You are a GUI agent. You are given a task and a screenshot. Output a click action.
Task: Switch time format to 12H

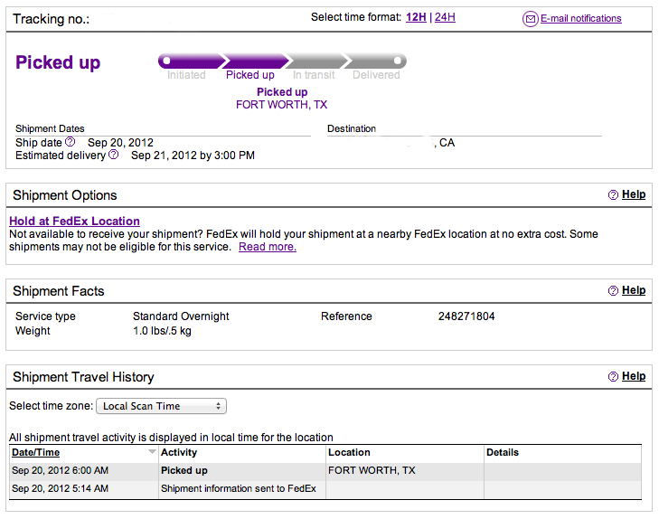(x=416, y=17)
